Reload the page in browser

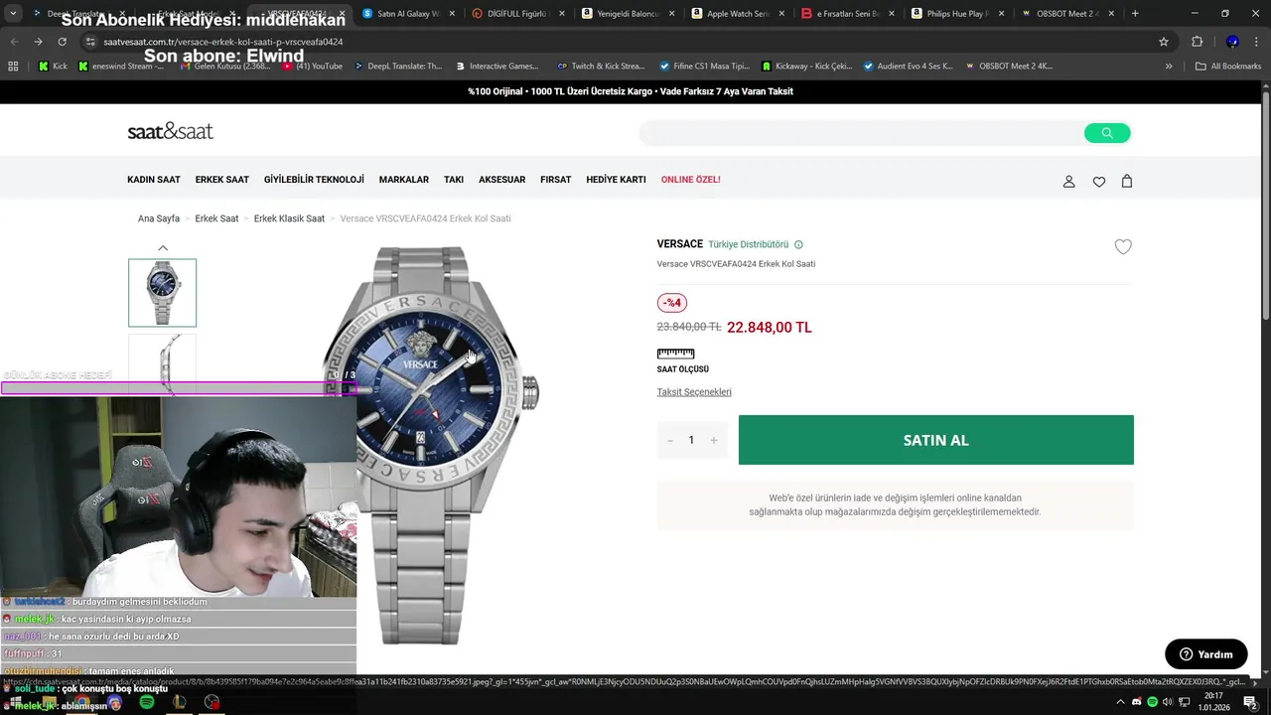(x=62, y=42)
